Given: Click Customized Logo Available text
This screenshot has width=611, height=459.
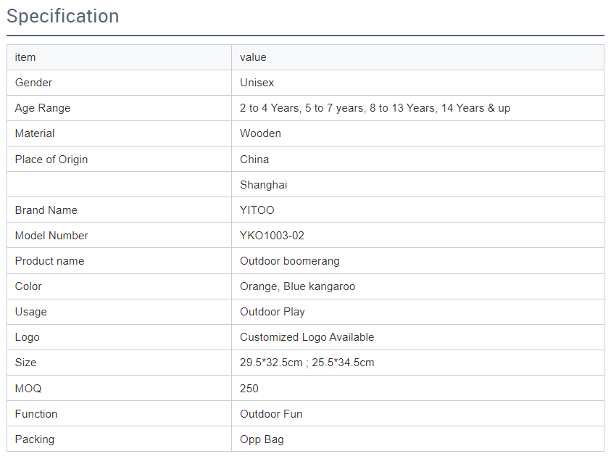Looking at the screenshot, I should pyautogui.click(x=307, y=337).
